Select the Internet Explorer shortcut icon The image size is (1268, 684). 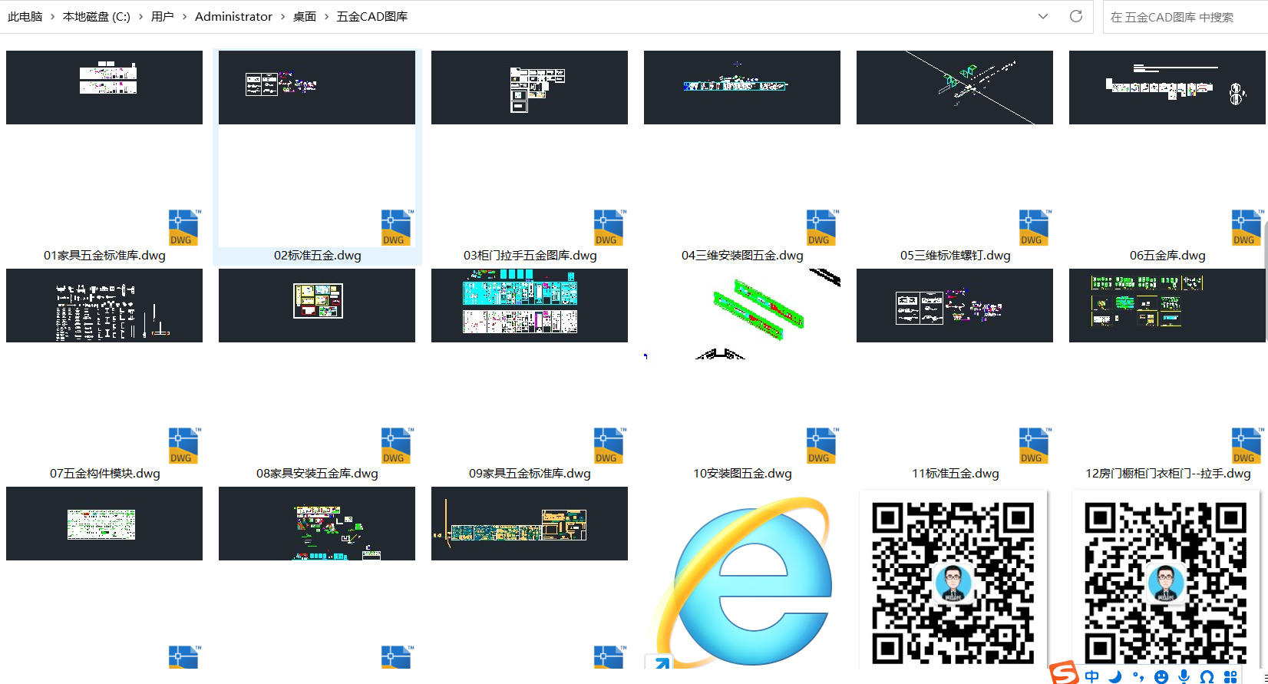pos(743,582)
